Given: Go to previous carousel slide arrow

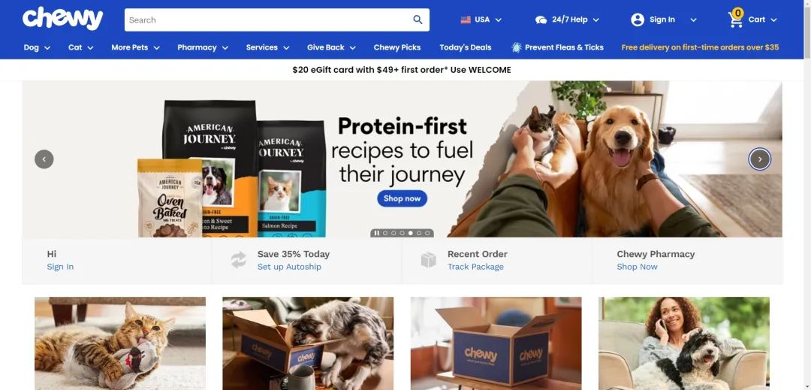Looking at the screenshot, I should (44, 159).
